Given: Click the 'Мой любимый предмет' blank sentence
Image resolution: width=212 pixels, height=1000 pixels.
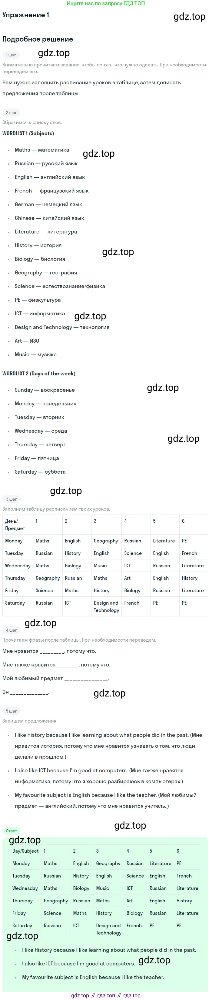Looking at the screenshot, I should click(x=55, y=678).
